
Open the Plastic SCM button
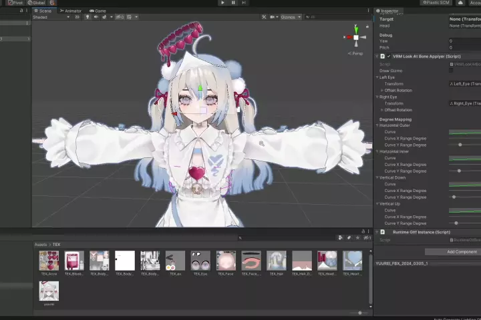tap(436, 3)
